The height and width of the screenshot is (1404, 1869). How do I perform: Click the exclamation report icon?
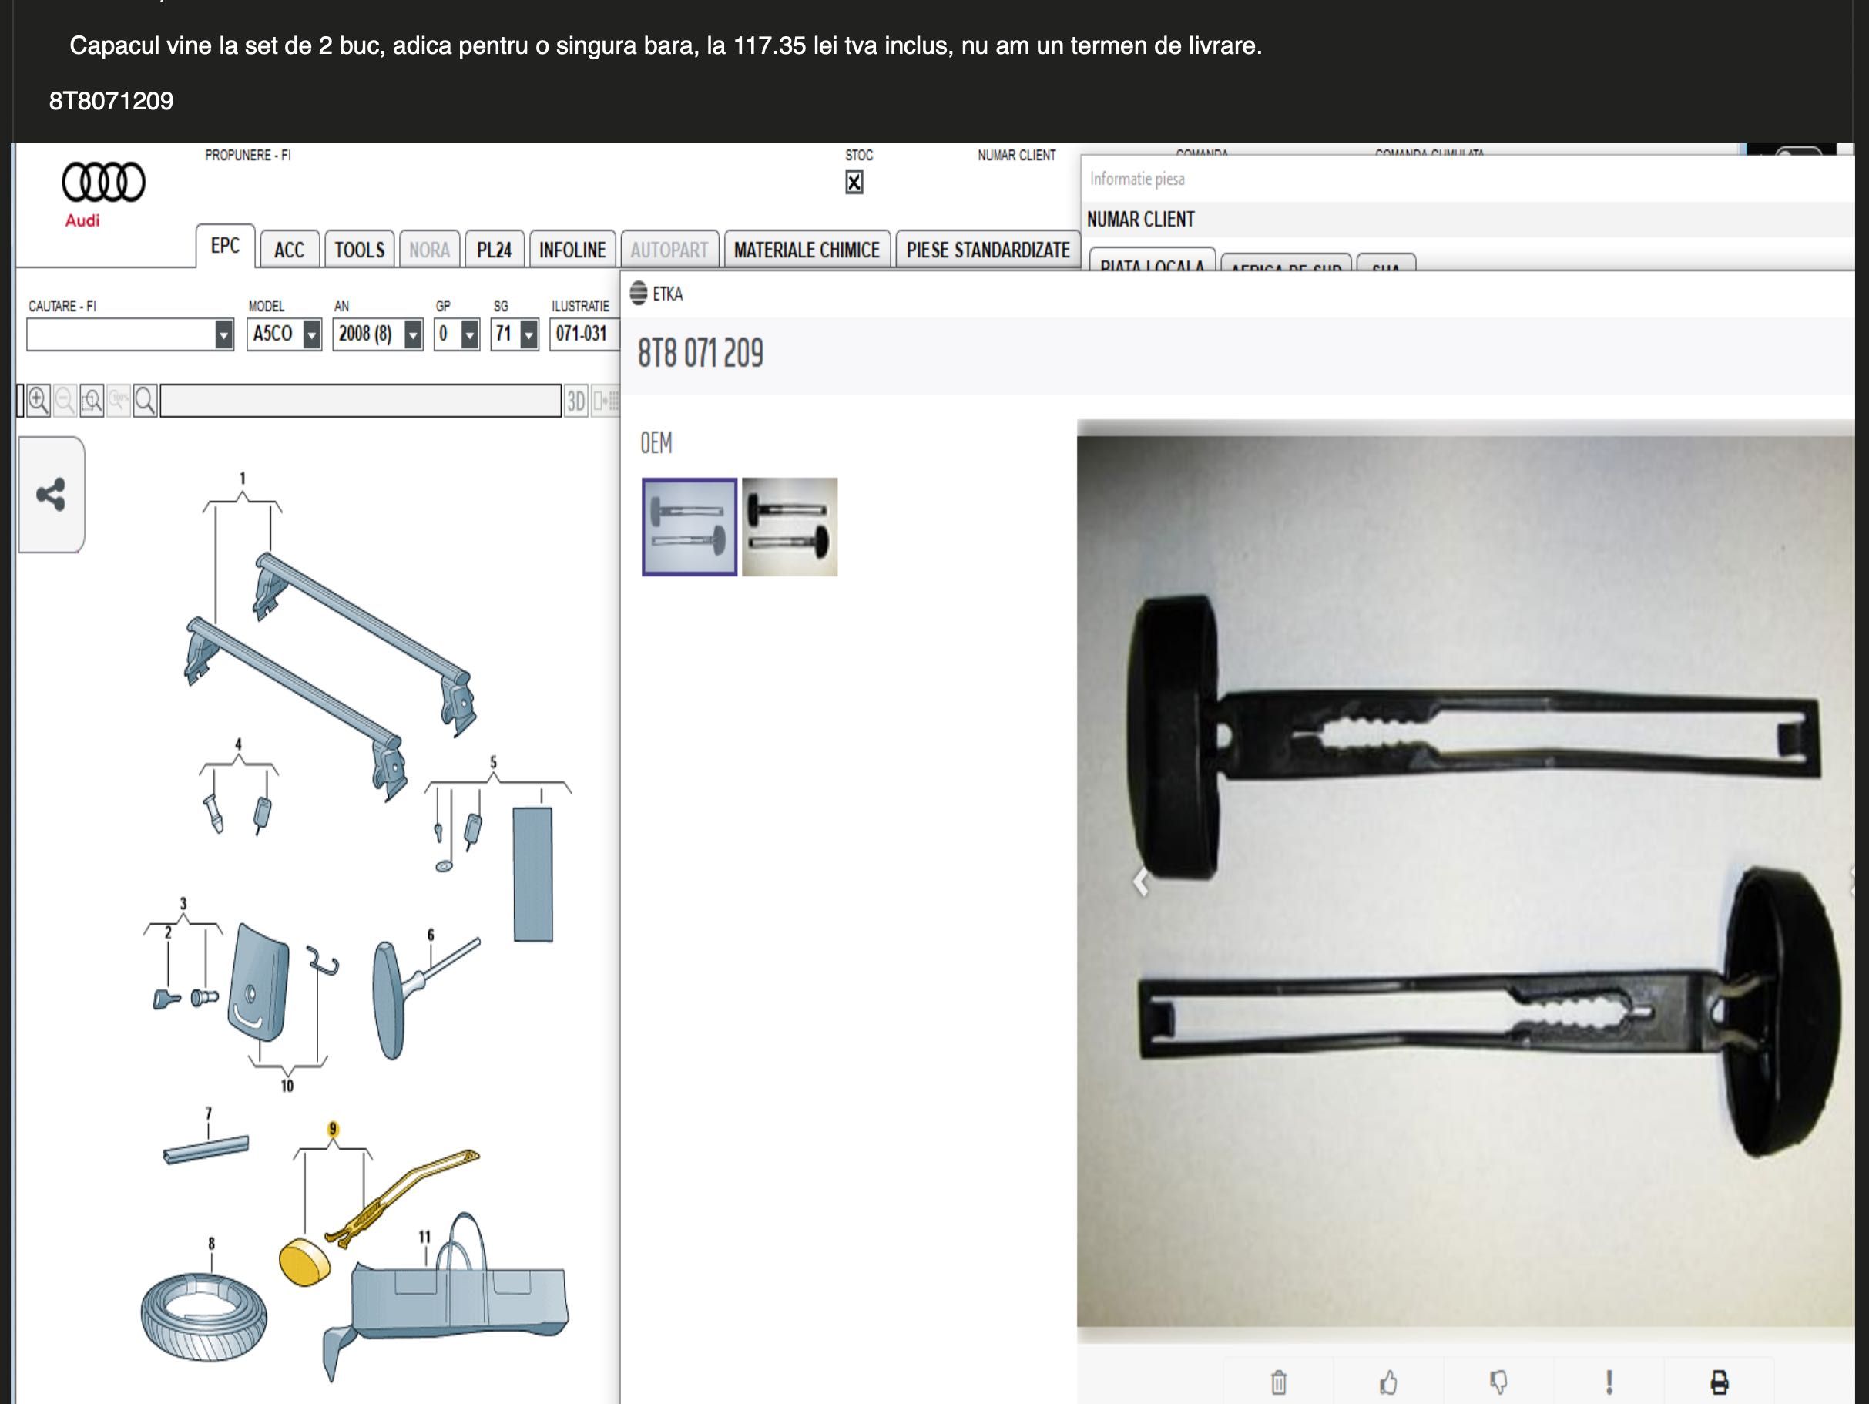coord(1609,1383)
